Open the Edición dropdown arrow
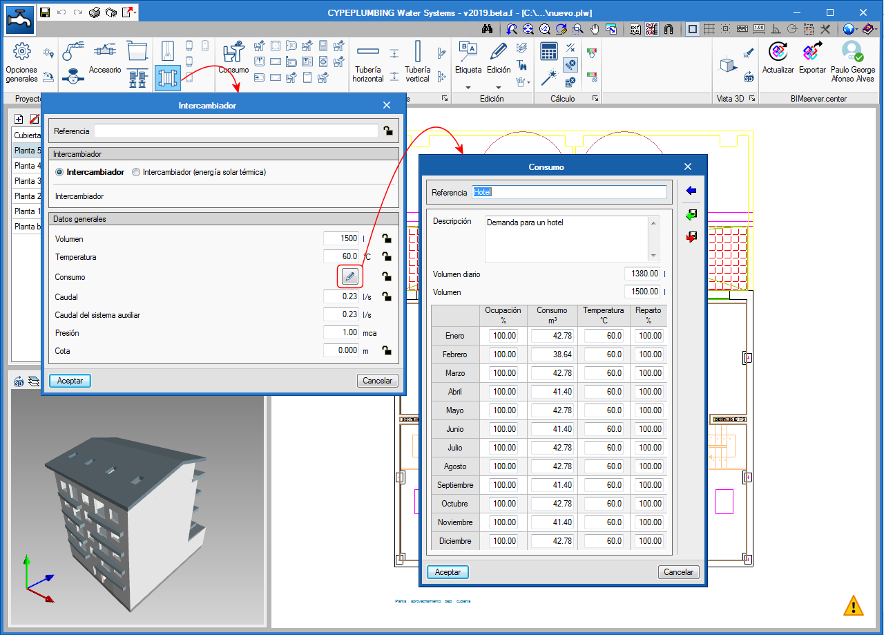This screenshot has height=635, width=884. coord(499,87)
